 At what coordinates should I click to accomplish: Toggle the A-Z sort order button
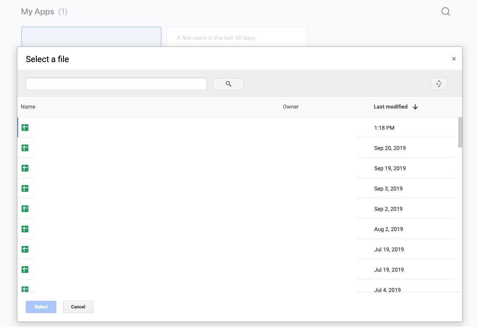click(439, 84)
